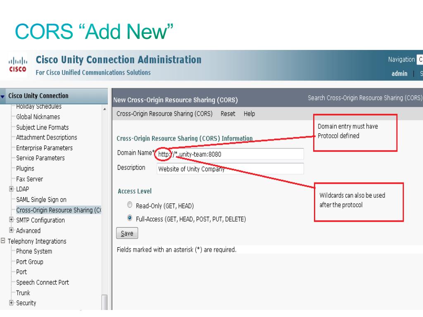Screen dimensions: 423x317
Task: Open Global Nicknames
Action: [x=38, y=117]
